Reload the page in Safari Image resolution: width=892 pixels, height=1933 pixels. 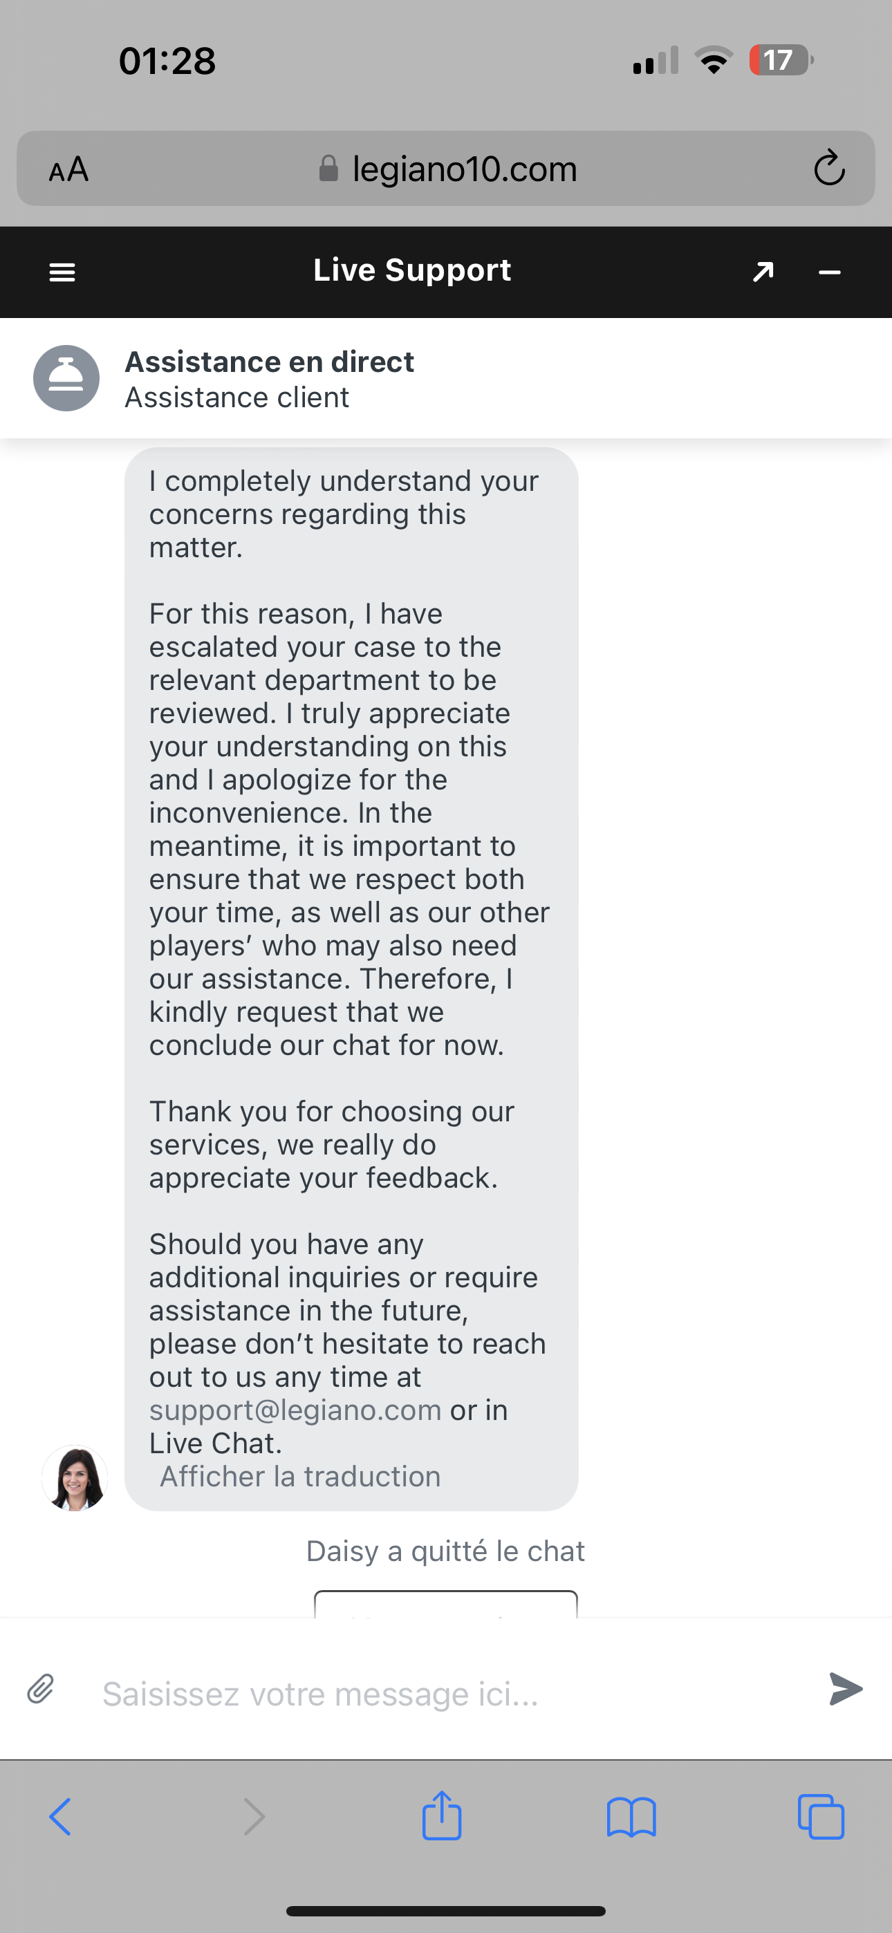pos(829,168)
